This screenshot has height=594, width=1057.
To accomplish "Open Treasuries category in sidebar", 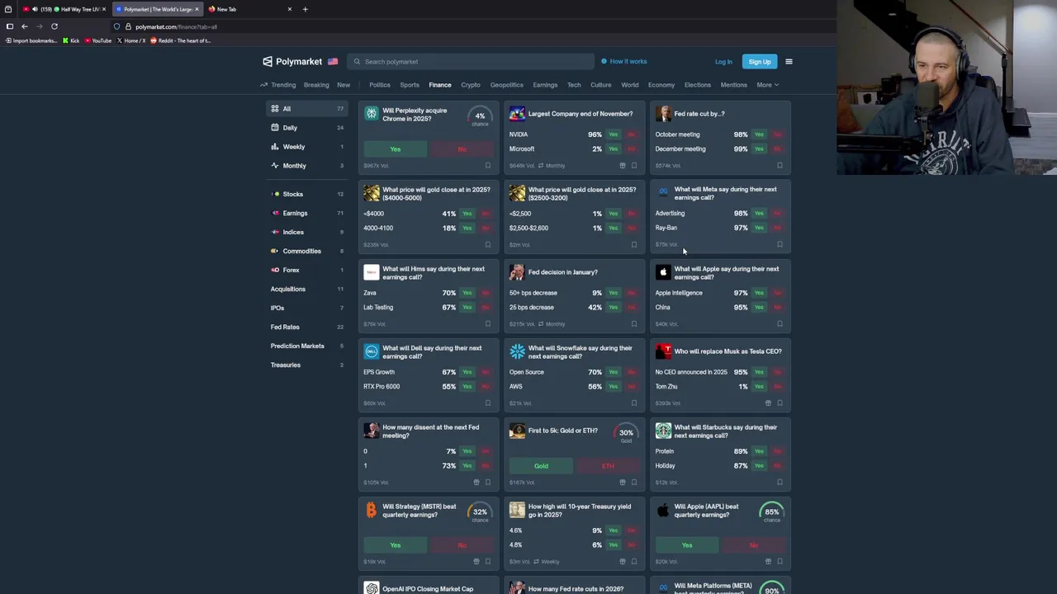I will tap(306, 365).
